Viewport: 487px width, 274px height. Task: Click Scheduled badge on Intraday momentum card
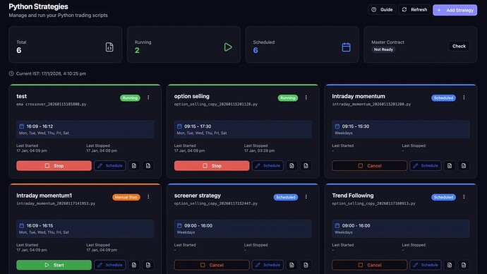[x=443, y=98]
